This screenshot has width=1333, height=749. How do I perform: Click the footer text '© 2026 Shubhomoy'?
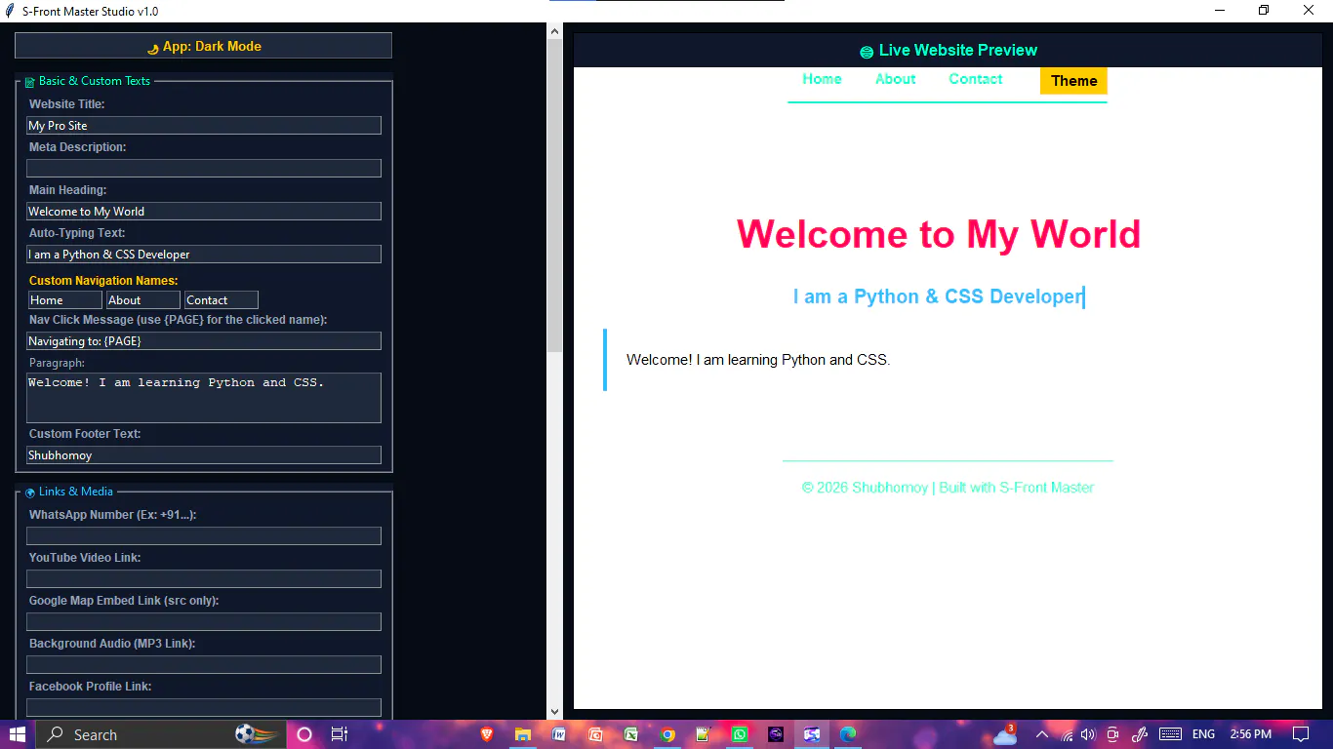click(x=865, y=488)
